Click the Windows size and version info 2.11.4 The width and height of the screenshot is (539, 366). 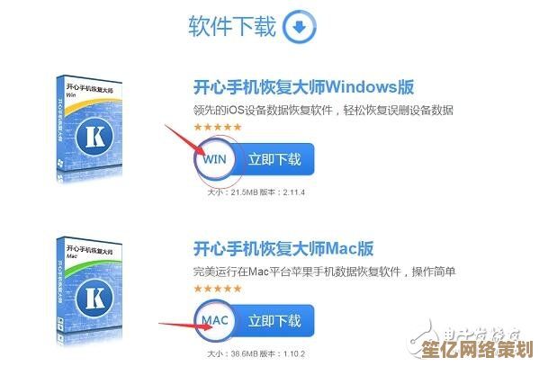(256, 192)
